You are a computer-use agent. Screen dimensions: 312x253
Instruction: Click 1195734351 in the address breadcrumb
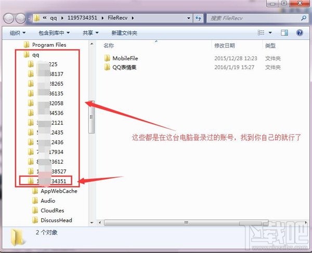[82, 18]
